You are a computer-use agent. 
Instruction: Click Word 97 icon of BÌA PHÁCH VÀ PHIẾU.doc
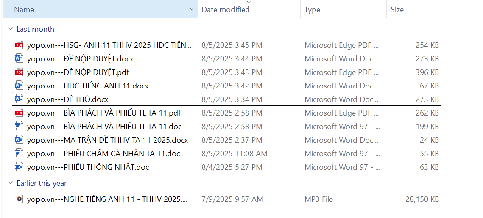point(19,126)
